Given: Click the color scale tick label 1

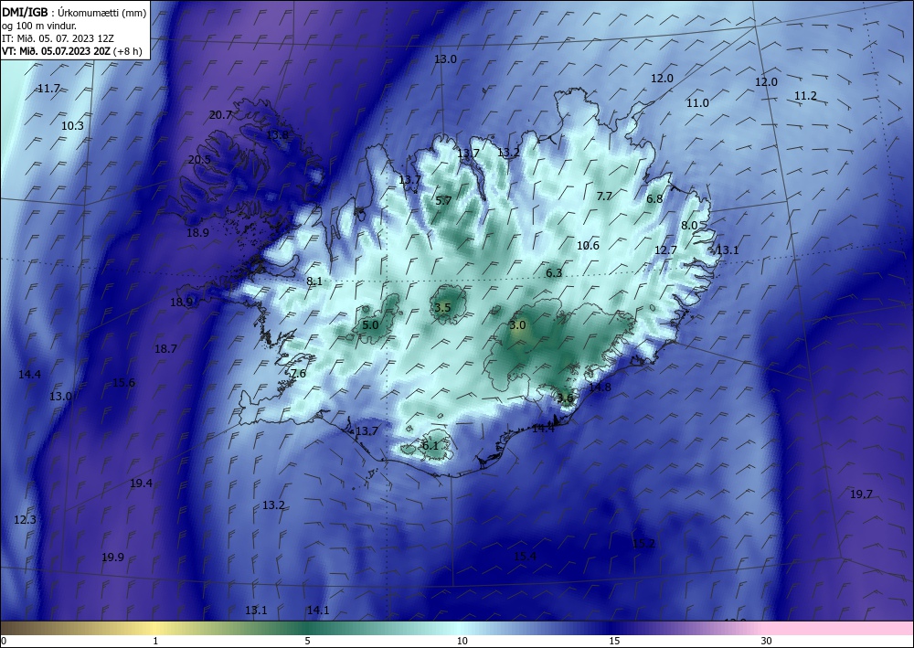Looking at the screenshot, I should click(x=155, y=641).
